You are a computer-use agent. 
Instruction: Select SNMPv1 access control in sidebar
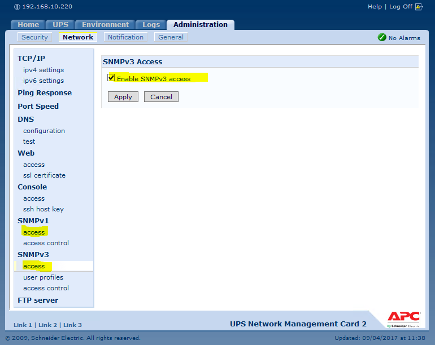coord(46,243)
